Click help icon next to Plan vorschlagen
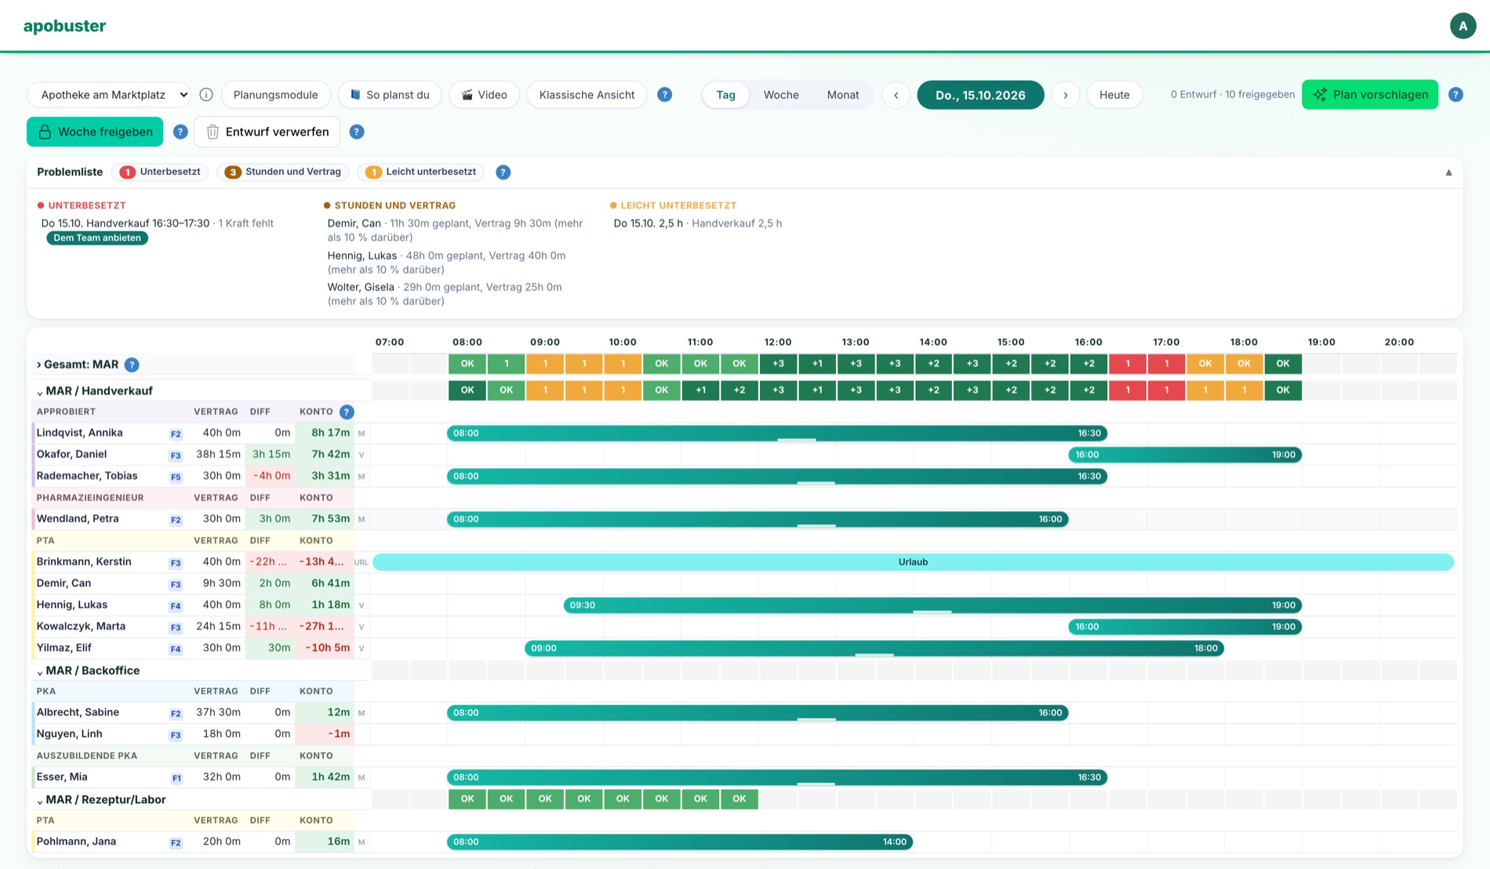The width and height of the screenshot is (1490, 869). point(1455,95)
